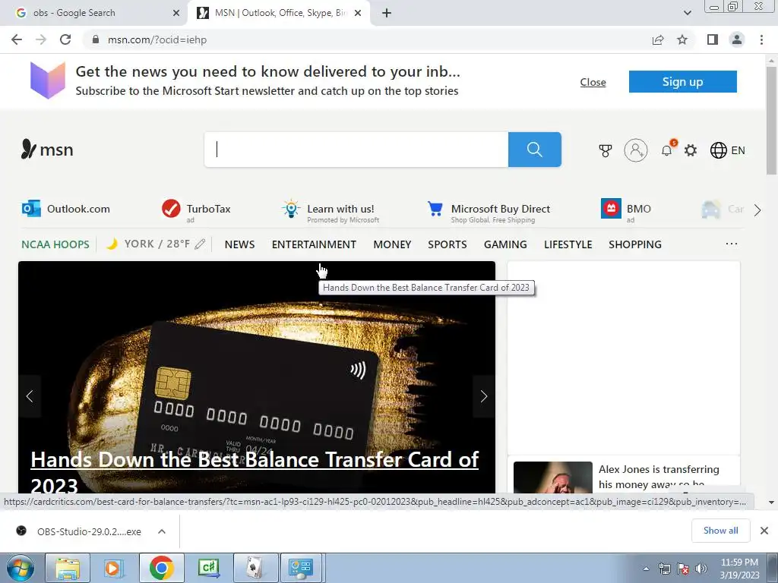Click the globe EN language selector
The image size is (778, 583).
[x=727, y=150]
